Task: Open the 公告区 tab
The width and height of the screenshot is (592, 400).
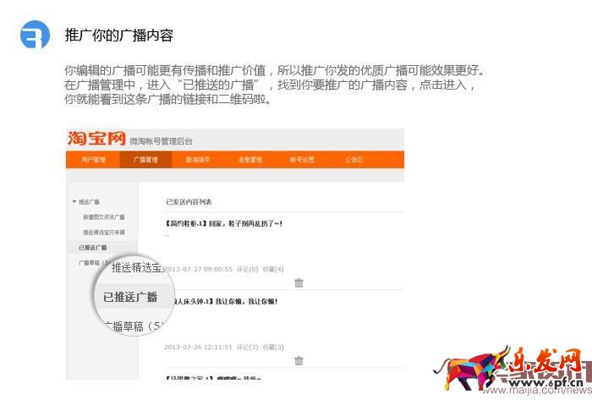Action: click(x=354, y=160)
